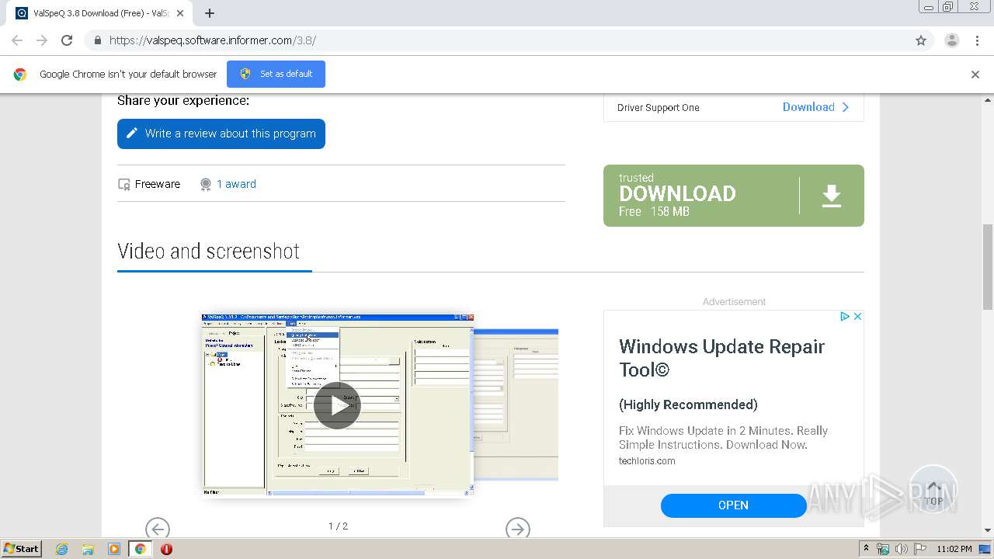Click the green trusted DOWNLOAD button
994x559 pixels.
[734, 196]
